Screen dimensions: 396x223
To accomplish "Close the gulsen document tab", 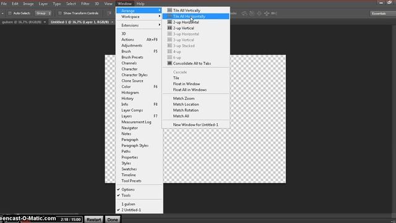I will [x=45, y=22].
